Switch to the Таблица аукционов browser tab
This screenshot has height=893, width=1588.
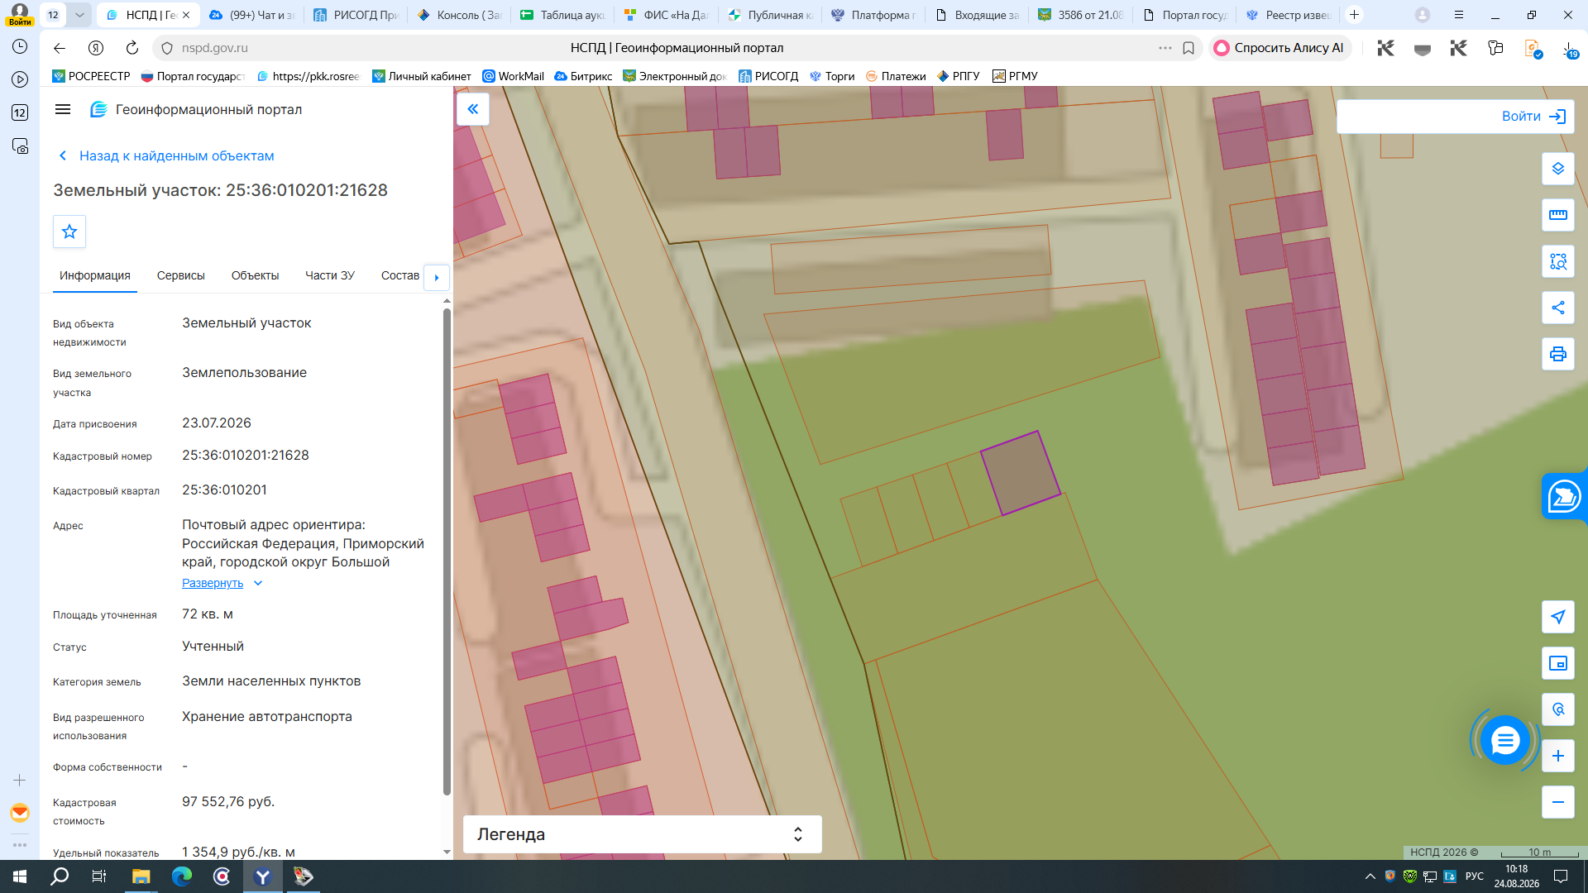click(562, 15)
